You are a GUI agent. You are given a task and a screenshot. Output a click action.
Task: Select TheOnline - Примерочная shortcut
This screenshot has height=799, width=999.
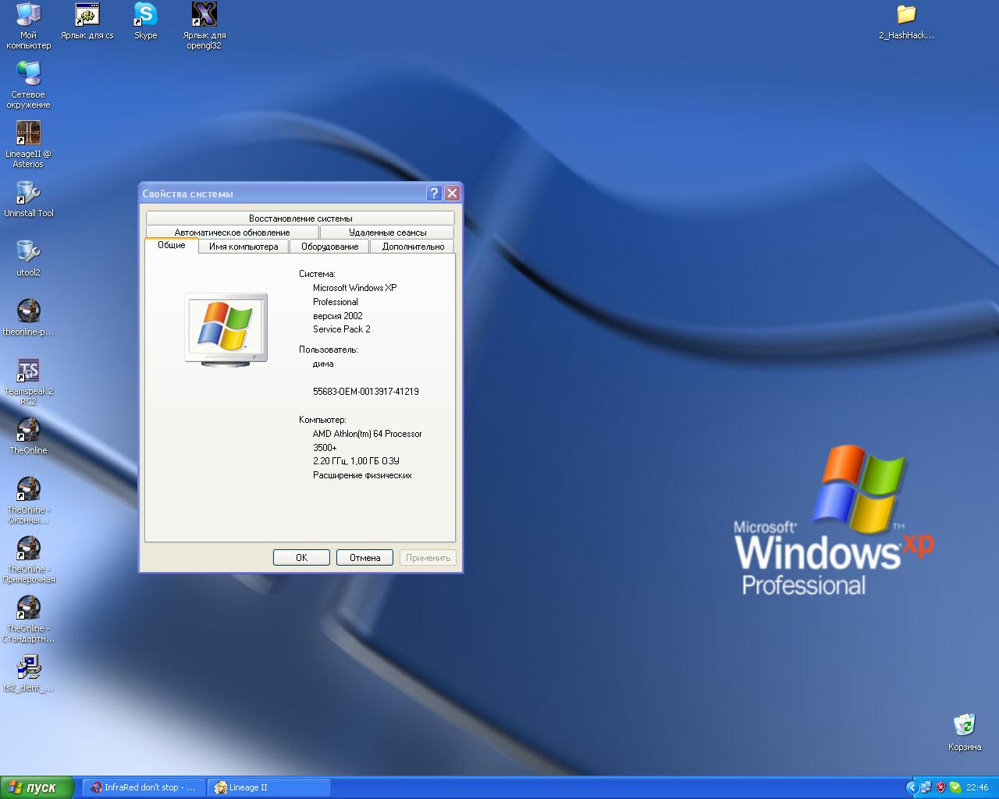click(x=28, y=559)
